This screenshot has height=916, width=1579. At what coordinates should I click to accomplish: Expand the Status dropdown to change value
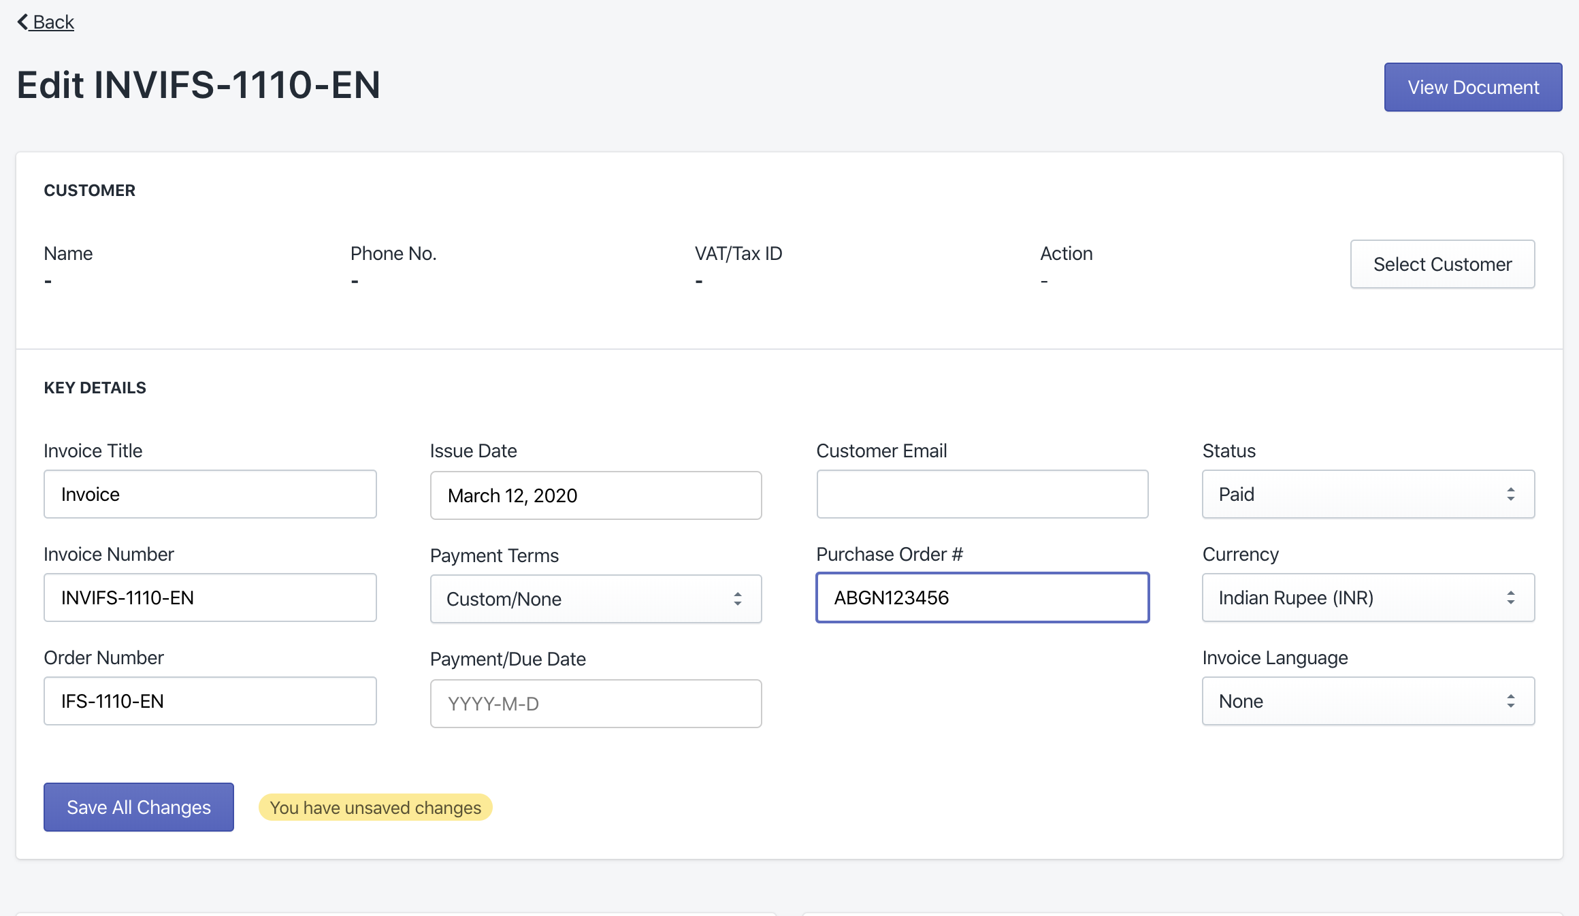(1367, 494)
